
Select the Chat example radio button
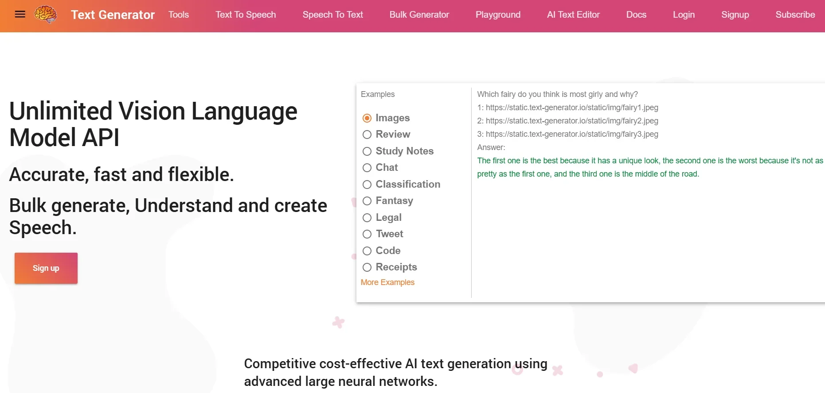tap(367, 168)
